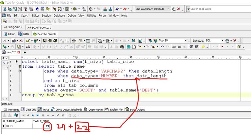Open the Session menu
Image resolution: width=251 pixels, height=134 pixels.
point(46,16)
